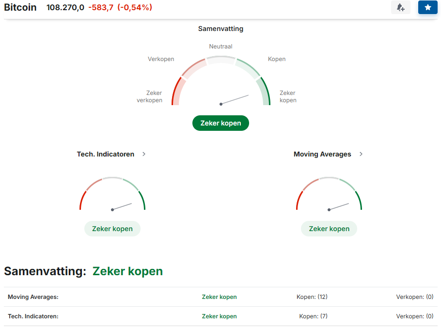Image resolution: width=441 pixels, height=328 pixels.
Task: Toggle the blue star watchlist button
Action: tap(427, 7)
